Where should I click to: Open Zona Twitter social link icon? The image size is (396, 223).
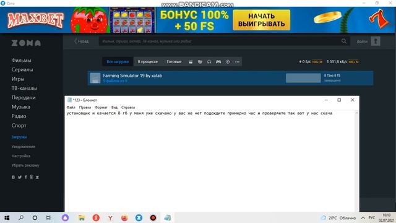click(x=20, y=177)
